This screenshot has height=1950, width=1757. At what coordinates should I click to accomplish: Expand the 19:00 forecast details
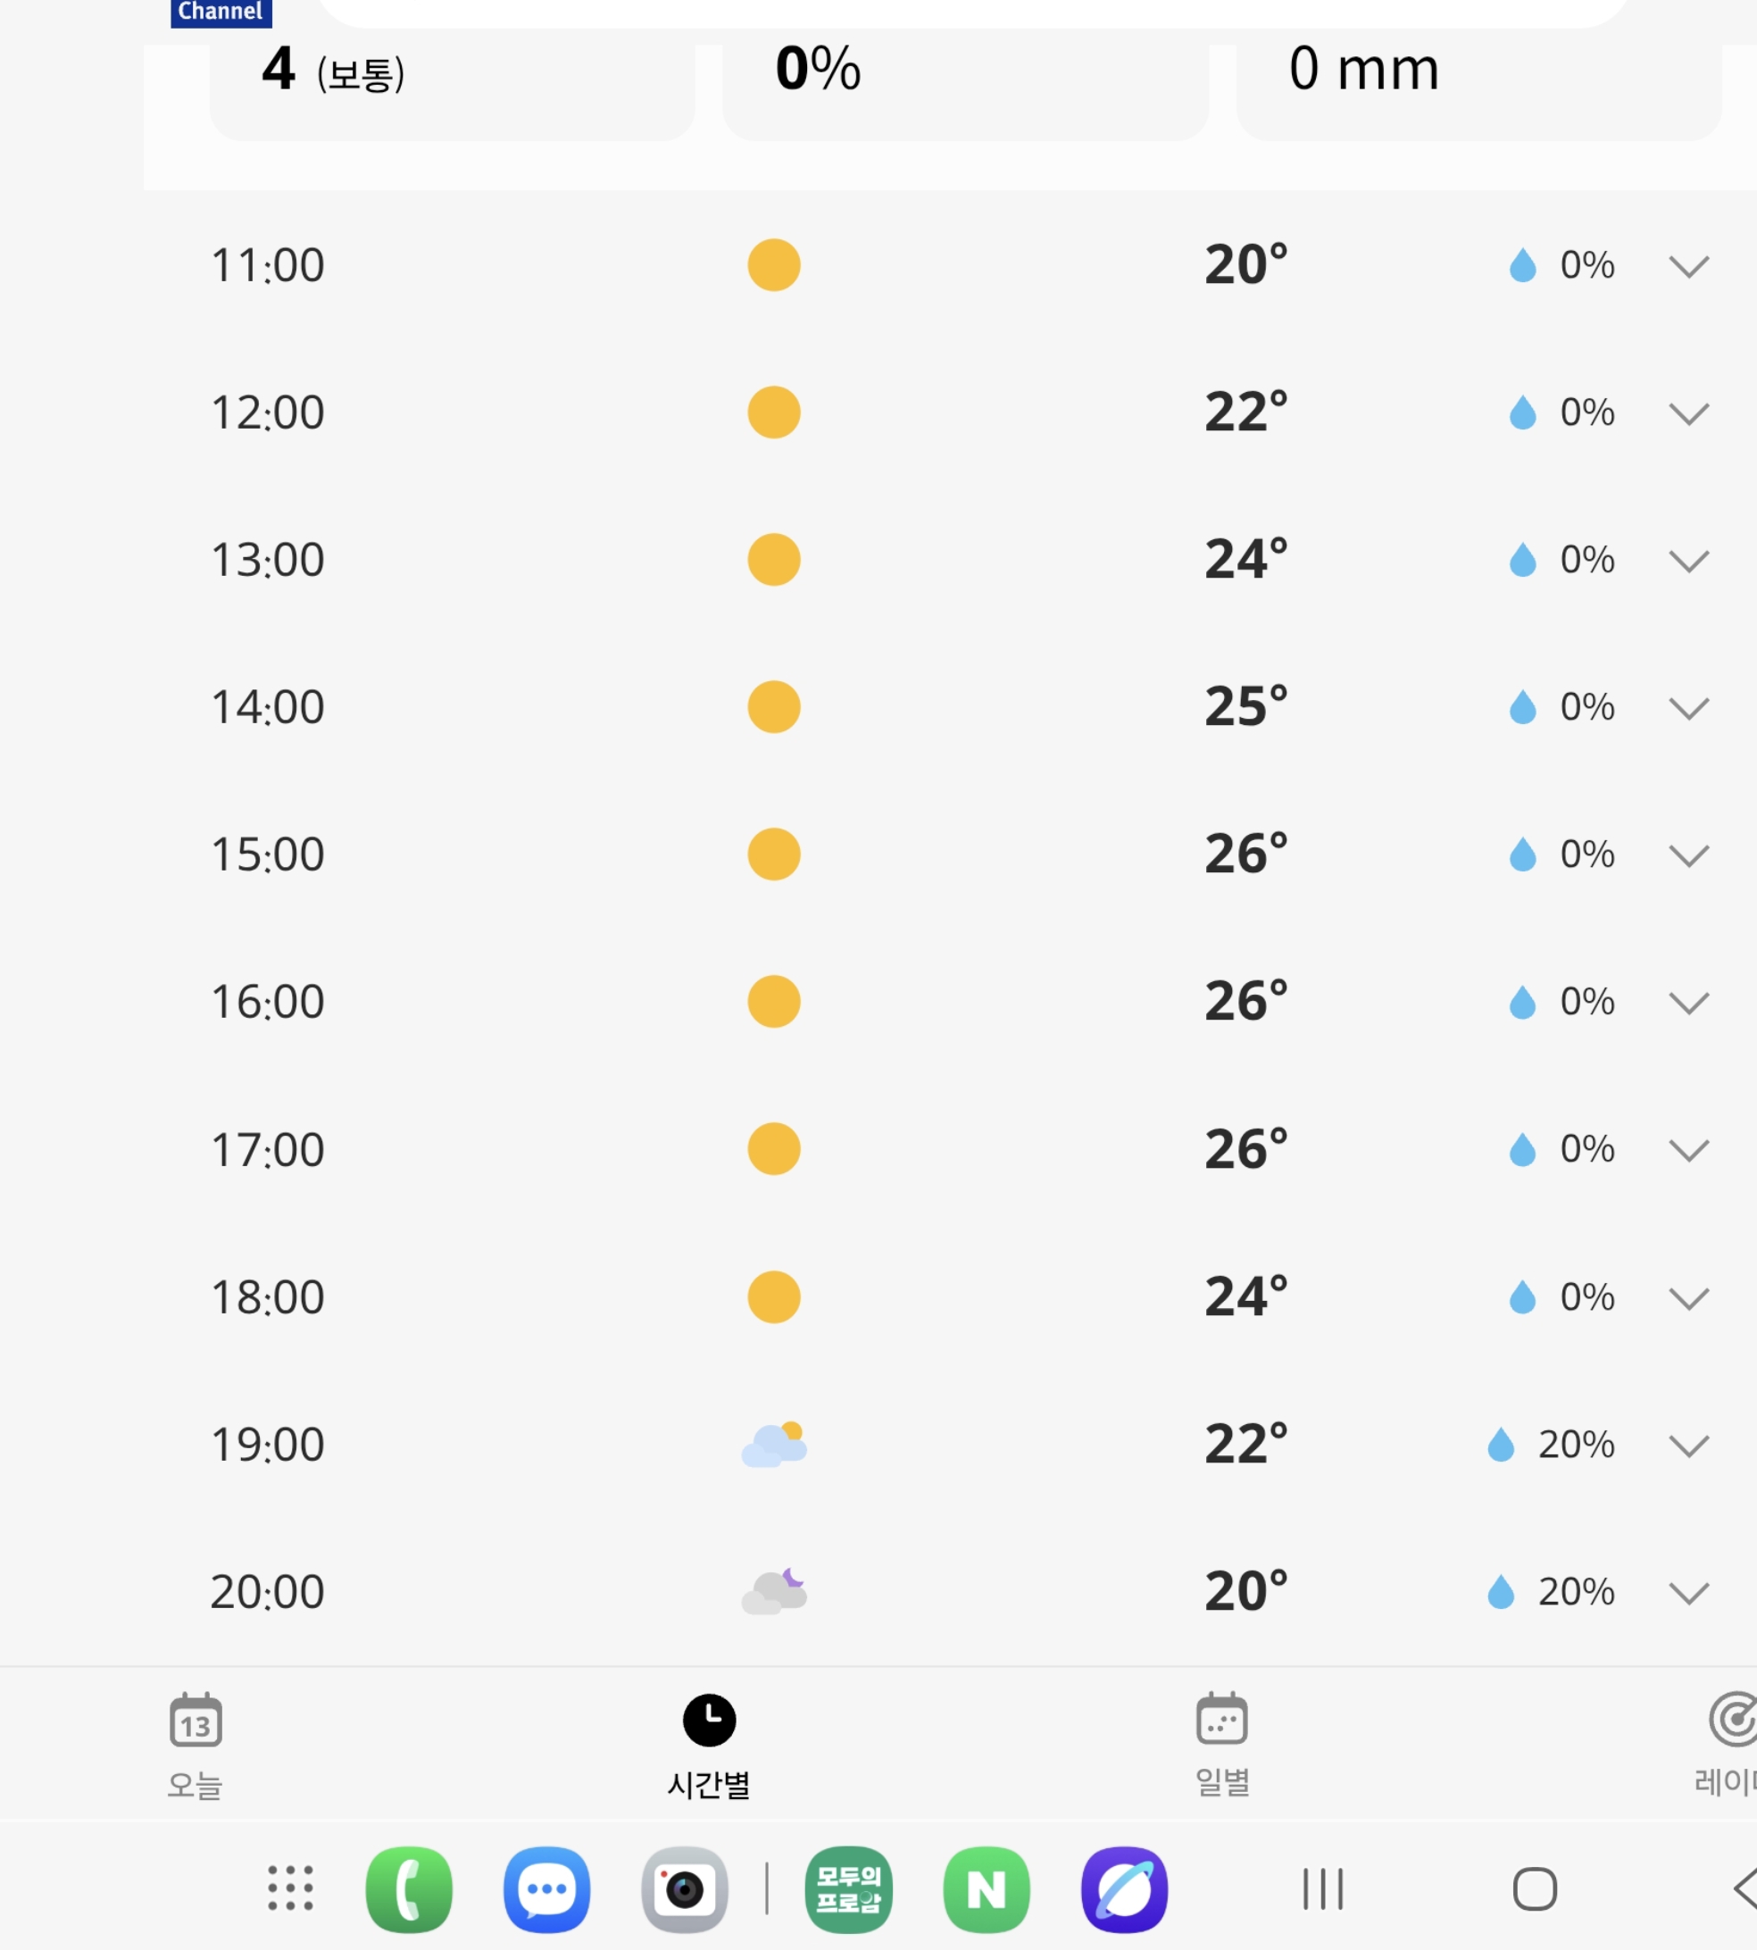pyautogui.click(x=1688, y=1446)
